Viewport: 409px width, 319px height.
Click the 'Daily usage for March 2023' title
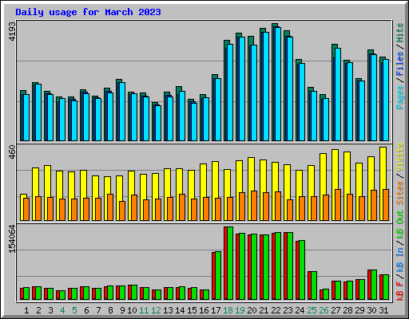(x=88, y=12)
